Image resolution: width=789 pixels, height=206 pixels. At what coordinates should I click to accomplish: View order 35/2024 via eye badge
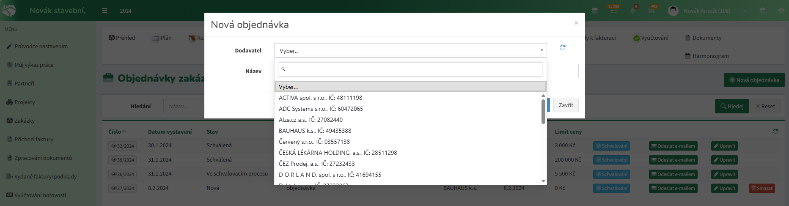click(122, 160)
